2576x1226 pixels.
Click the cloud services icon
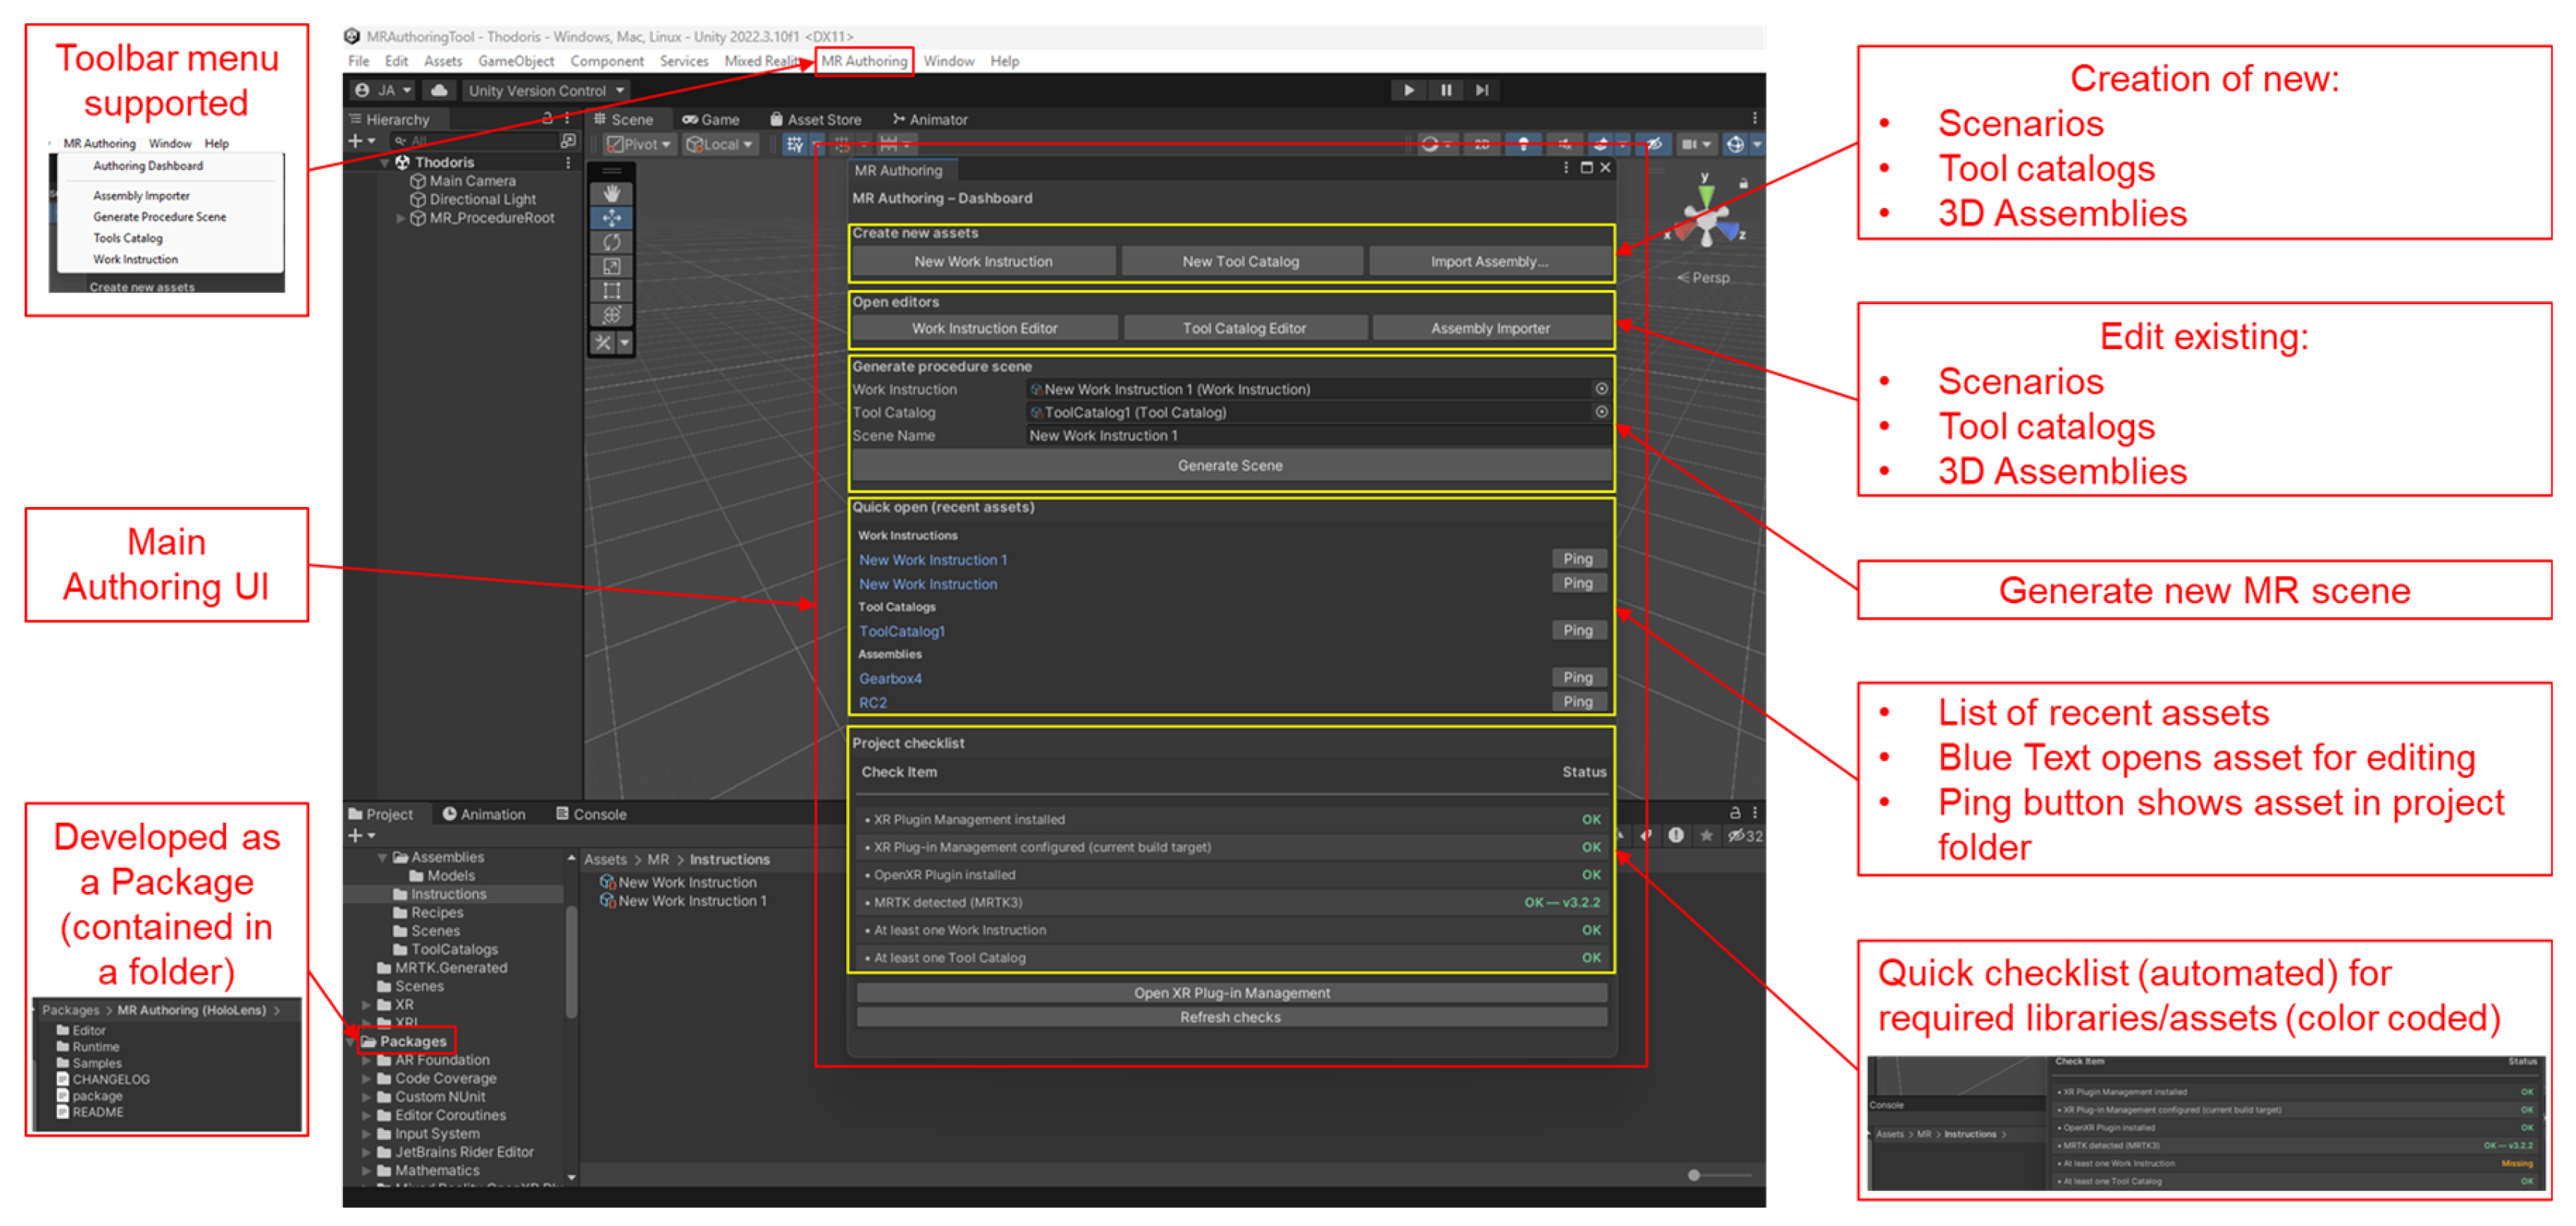coord(438,90)
